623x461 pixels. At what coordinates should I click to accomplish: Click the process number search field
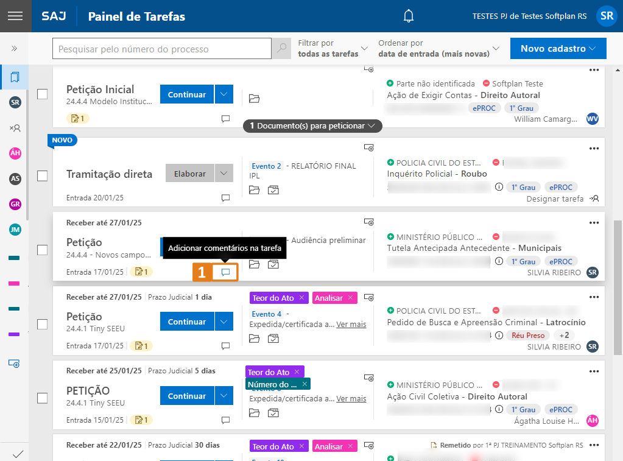click(x=161, y=49)
